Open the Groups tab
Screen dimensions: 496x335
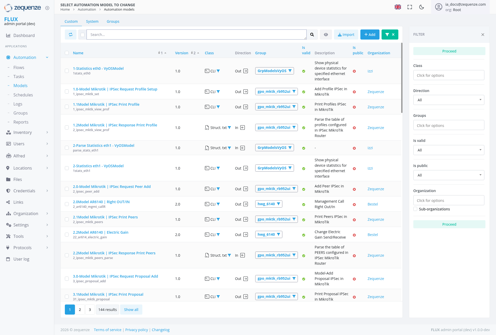tap(113, 21)
